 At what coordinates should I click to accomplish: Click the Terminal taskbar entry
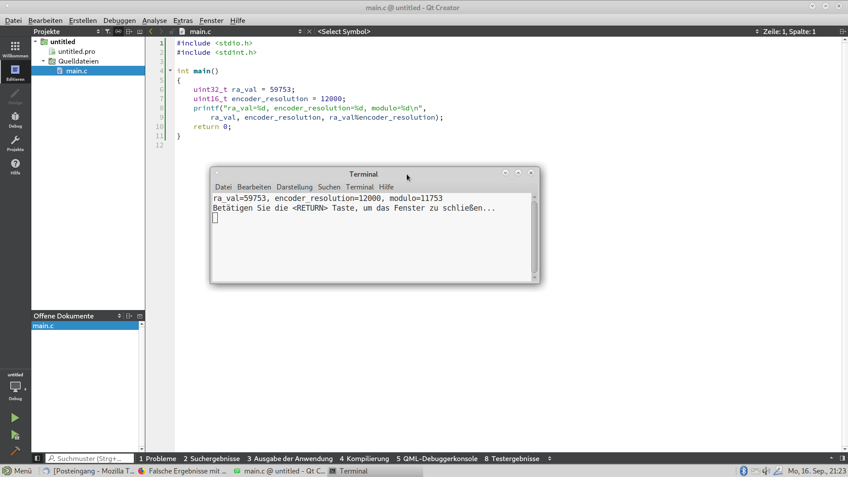coord(375,471)
